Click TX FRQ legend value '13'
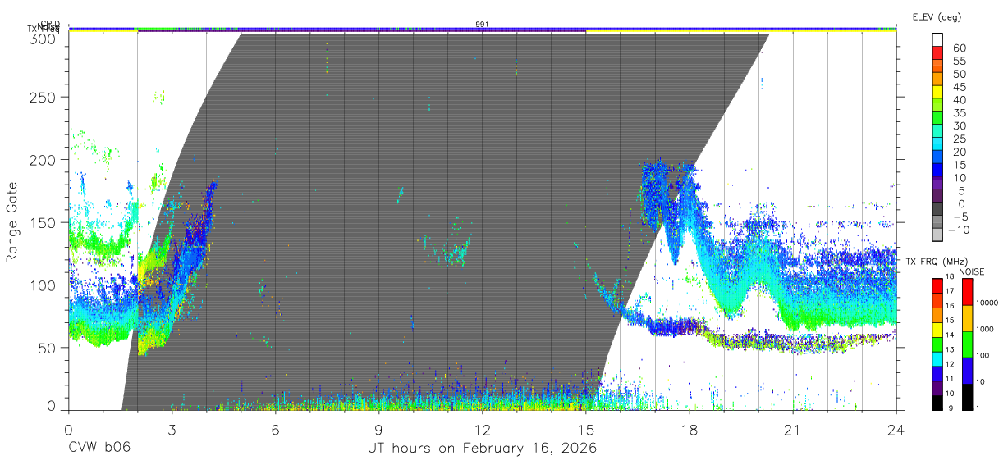This screenshot has height=465, width=1008. coord(951,350)
